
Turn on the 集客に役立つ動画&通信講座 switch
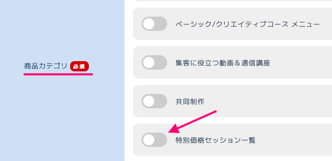pos(154,62)
